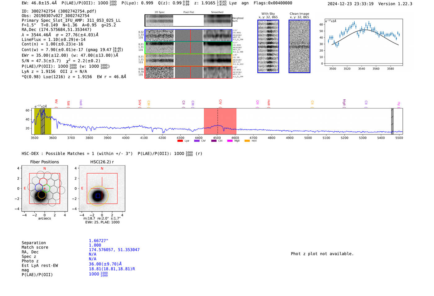This screenshot has width=434, height=296.
Task: Click the red Lyα legend swatch
Action: 180,141
